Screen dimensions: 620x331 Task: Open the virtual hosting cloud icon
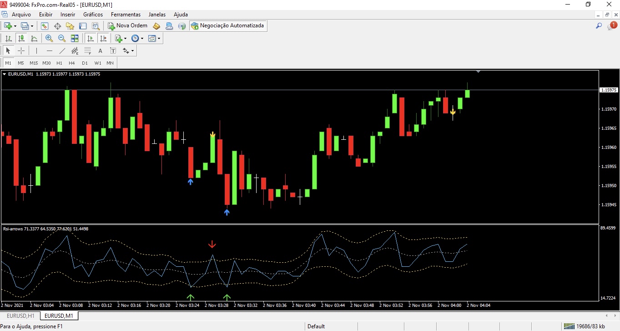pyautogui.click(x=169, y=26)
